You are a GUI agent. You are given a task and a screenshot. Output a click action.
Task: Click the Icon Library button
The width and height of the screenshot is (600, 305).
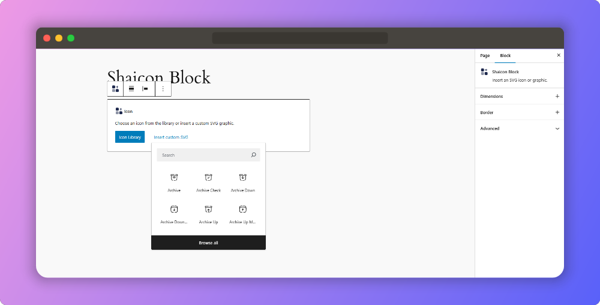130,137
